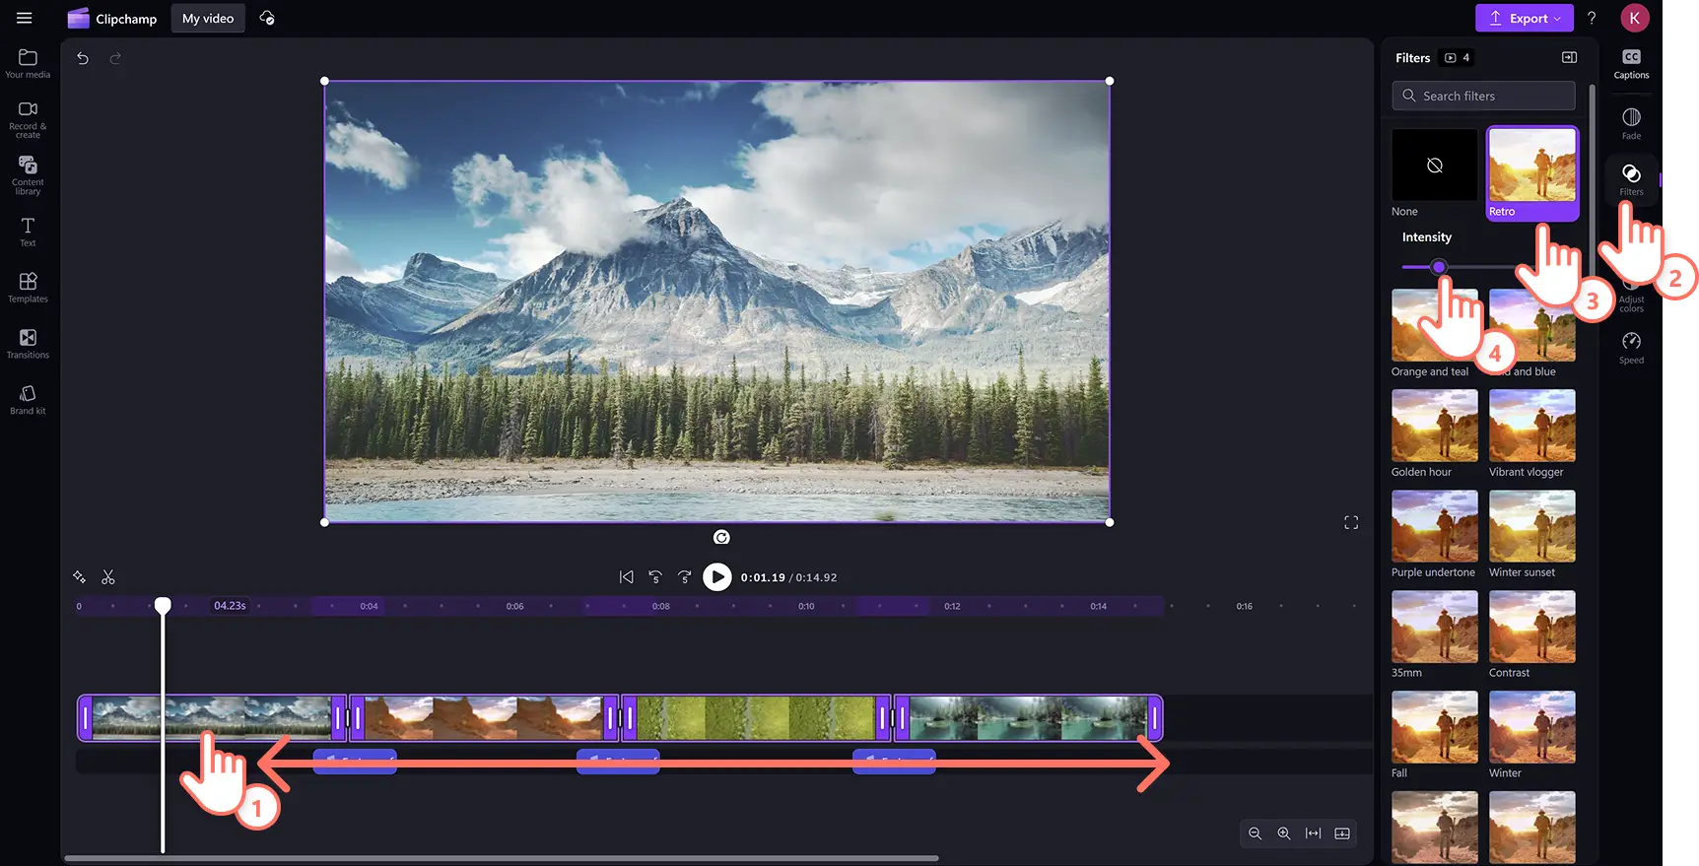The height and width of the screenshot is (866, 1699).
Task: Click the Search filters field
Action: click(x=1483, y=96)
